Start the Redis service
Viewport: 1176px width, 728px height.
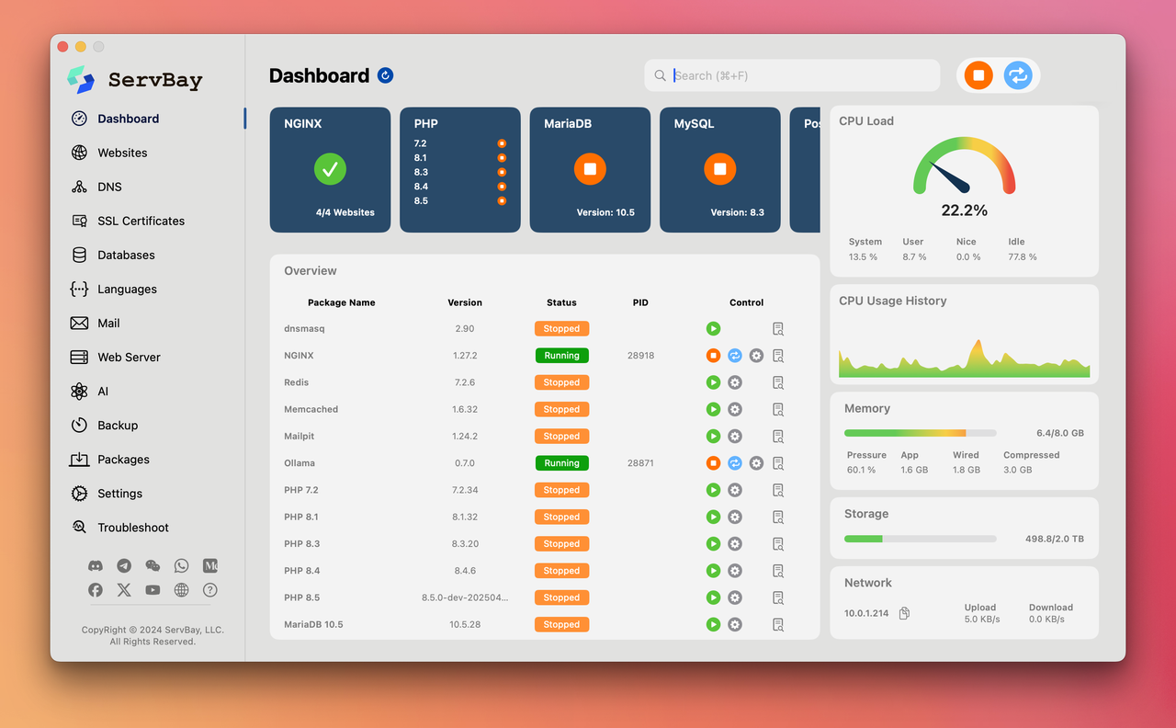[x=713, y=381]
